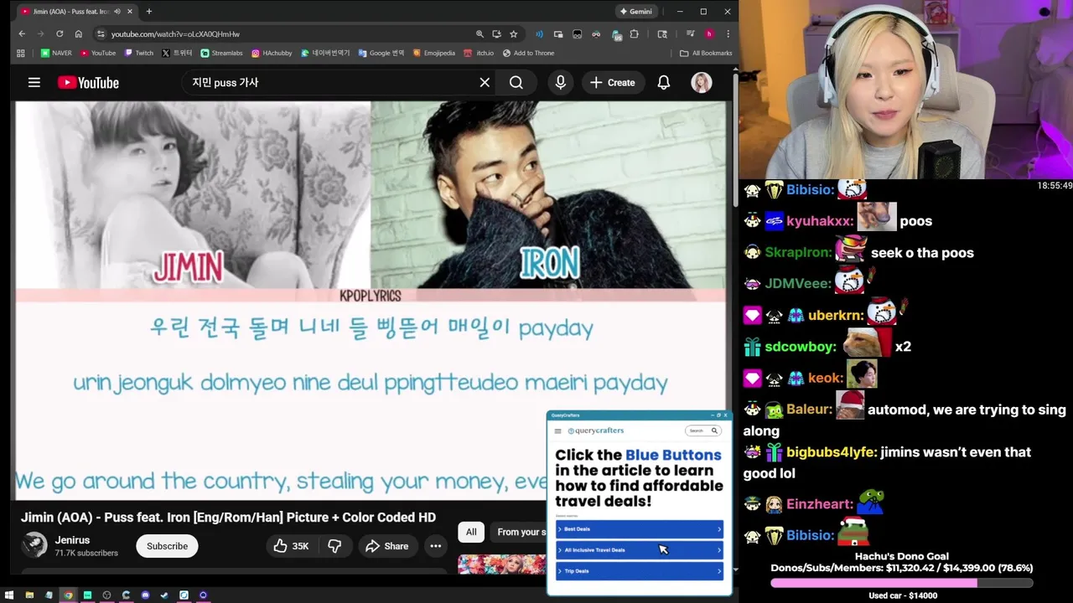Select the From your search chip
Viewport: 1073px width, 603px height.
point(520,532)
